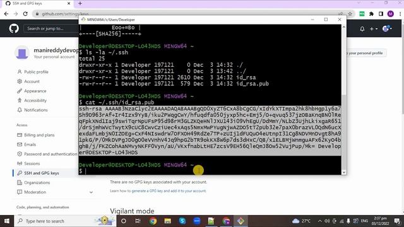Click the highlighted ssh-rsa key text
404x227 pixels.
(x=210, y=131)
